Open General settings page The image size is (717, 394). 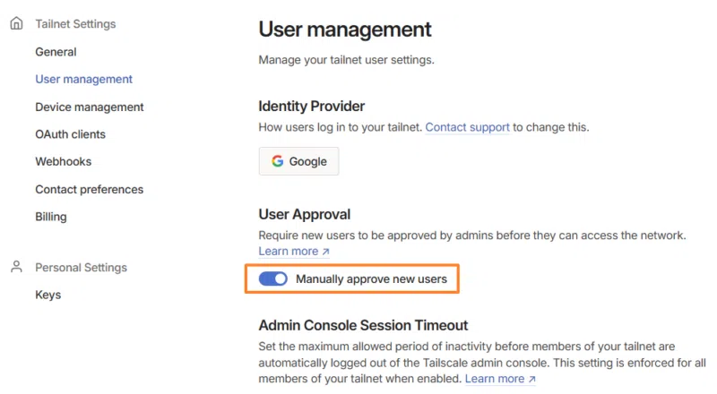(x=56, y=52)
